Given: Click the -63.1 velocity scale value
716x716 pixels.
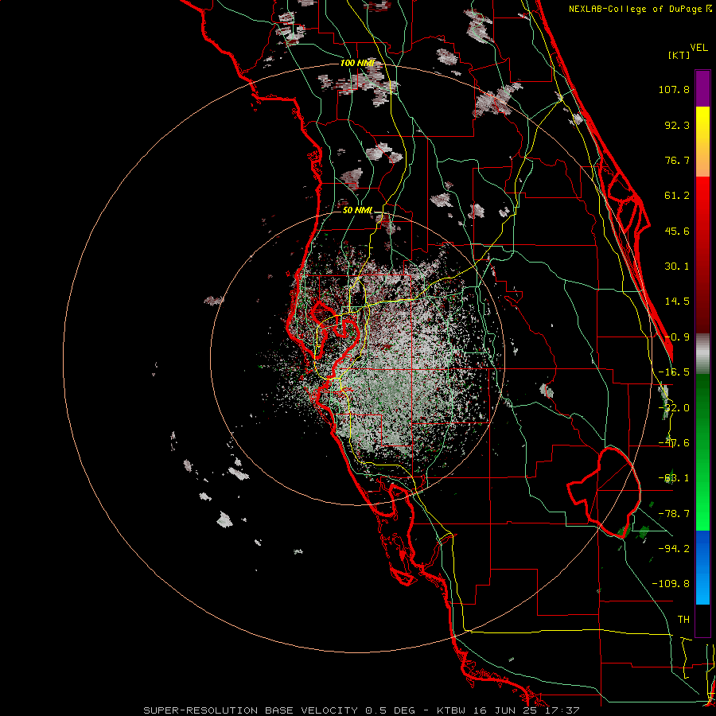Looking at the screenshot, I should (x=674, y=478).
